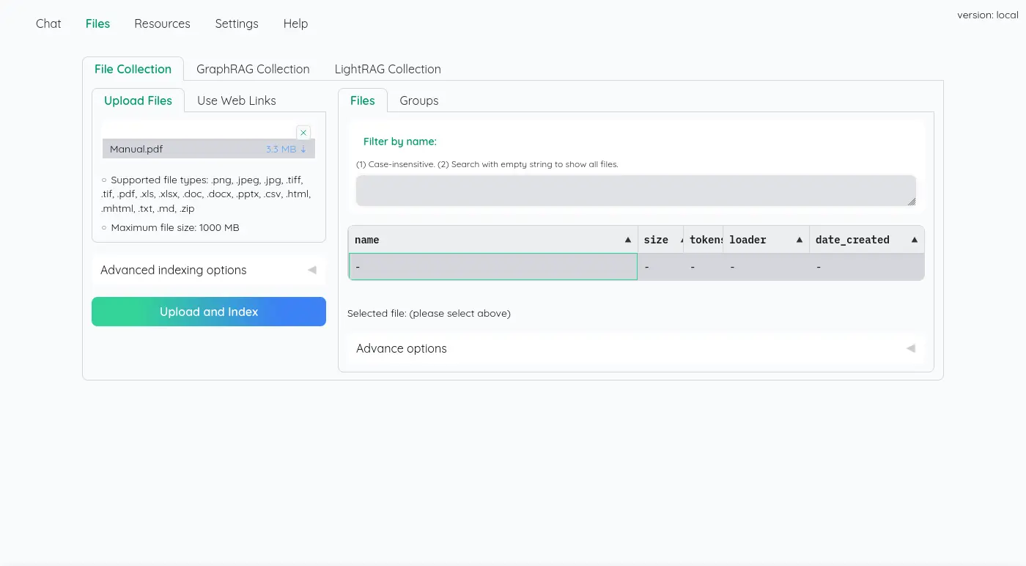Expand the Advance options section
The height and width of the screenshot is (566, 1026).
point(635,348)
